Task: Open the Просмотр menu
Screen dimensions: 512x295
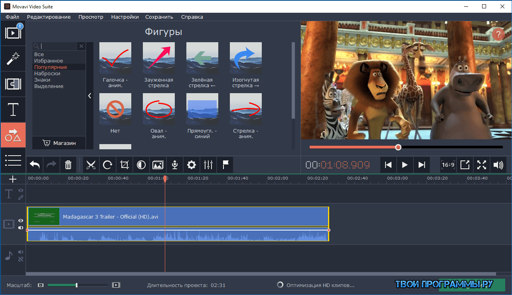Action: pos(91,17)
